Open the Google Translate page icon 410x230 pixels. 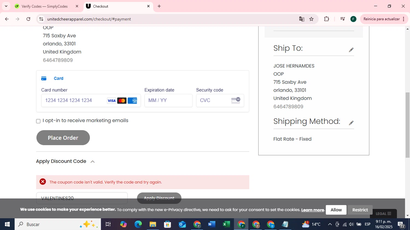click(302, 19)
